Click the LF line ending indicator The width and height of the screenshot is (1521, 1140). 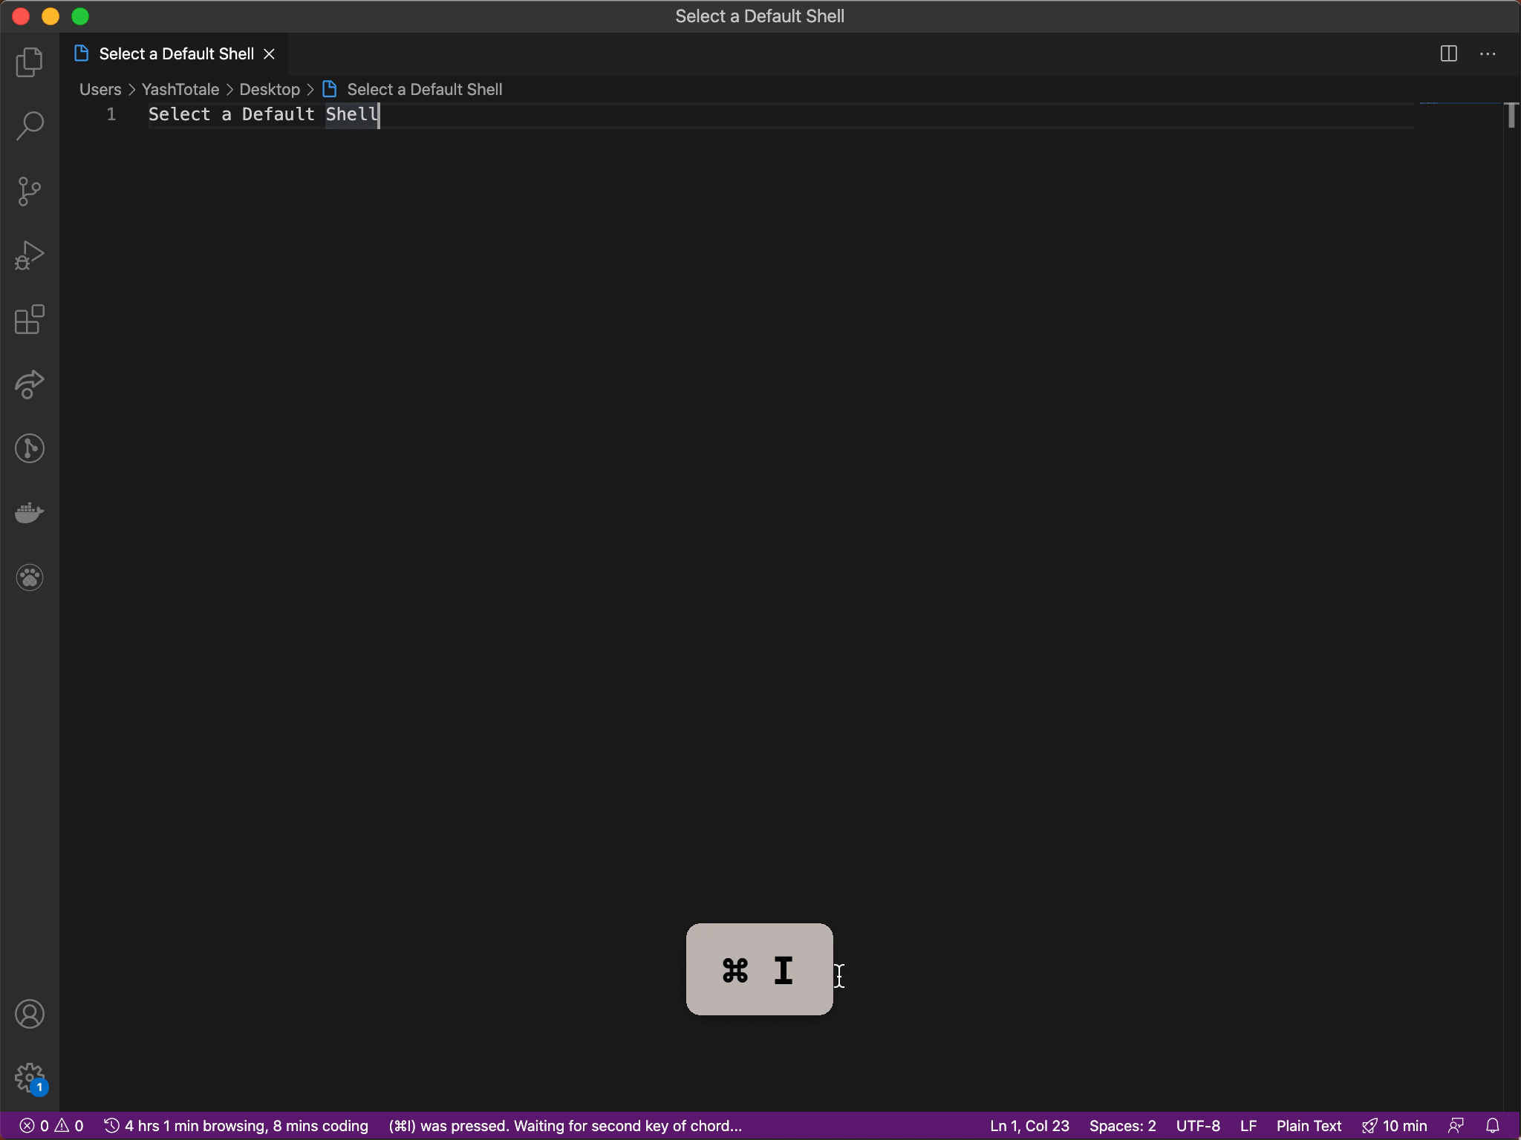1247,1124
